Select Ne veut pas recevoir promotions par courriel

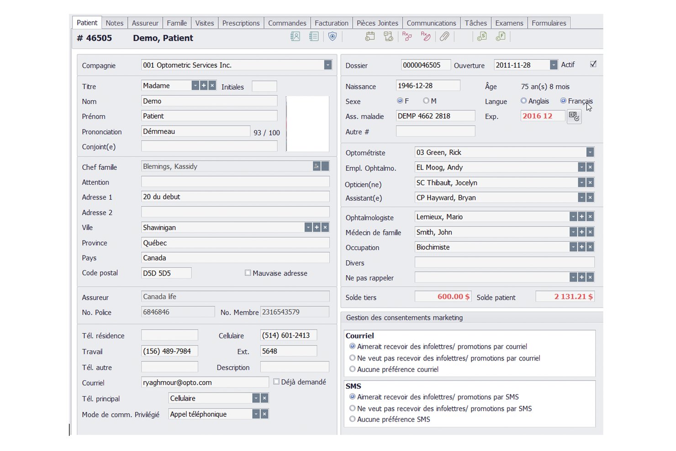pyautogui.click(x=352, y=358)
